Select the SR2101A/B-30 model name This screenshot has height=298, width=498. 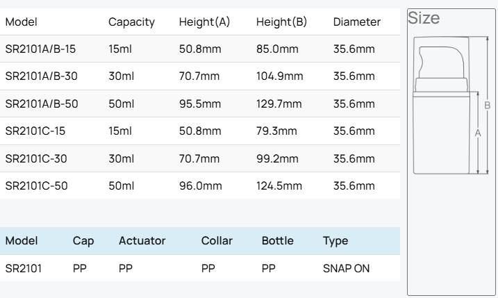click(40, 76)
